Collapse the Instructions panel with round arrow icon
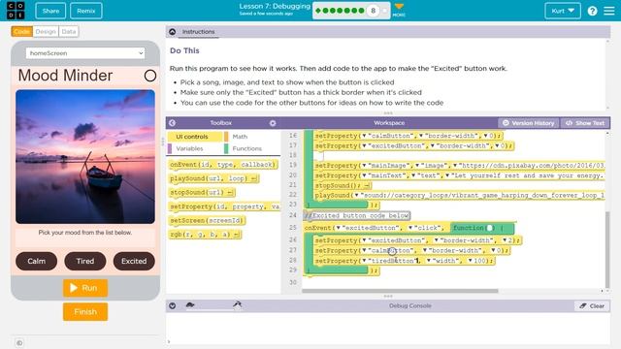 click(173, 32)
